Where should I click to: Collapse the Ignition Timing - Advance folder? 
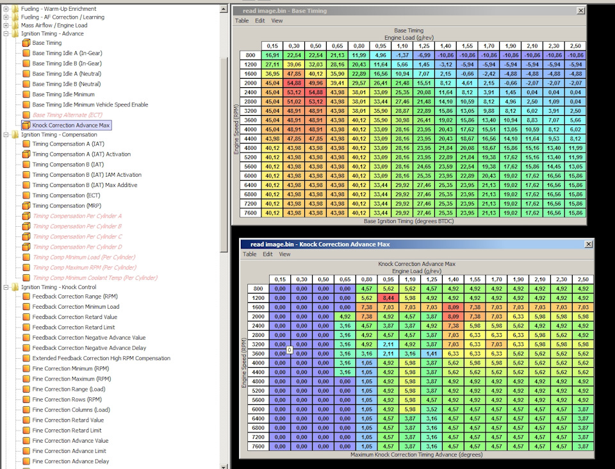tap(6, 34)
